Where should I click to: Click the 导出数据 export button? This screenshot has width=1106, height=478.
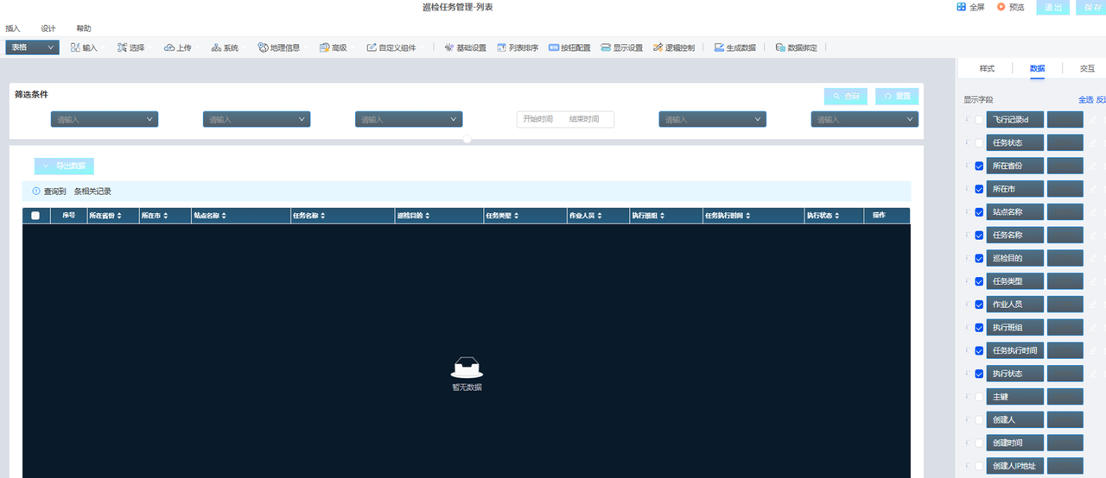(x=64, y=166)
